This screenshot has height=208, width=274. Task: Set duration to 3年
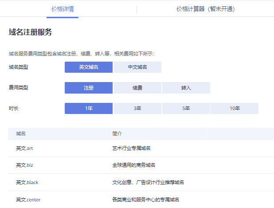point(137,108)
